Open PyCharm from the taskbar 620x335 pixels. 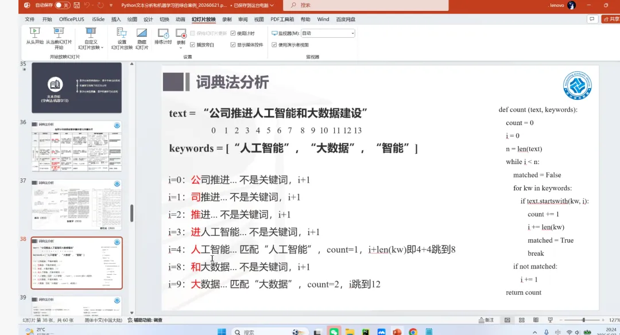[365, 332]
